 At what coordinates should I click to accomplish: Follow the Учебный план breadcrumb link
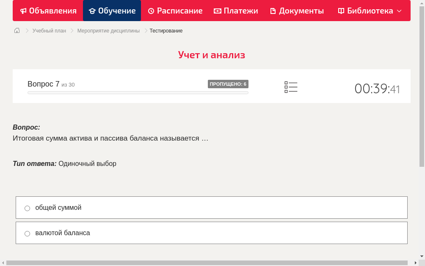(49, 30)
